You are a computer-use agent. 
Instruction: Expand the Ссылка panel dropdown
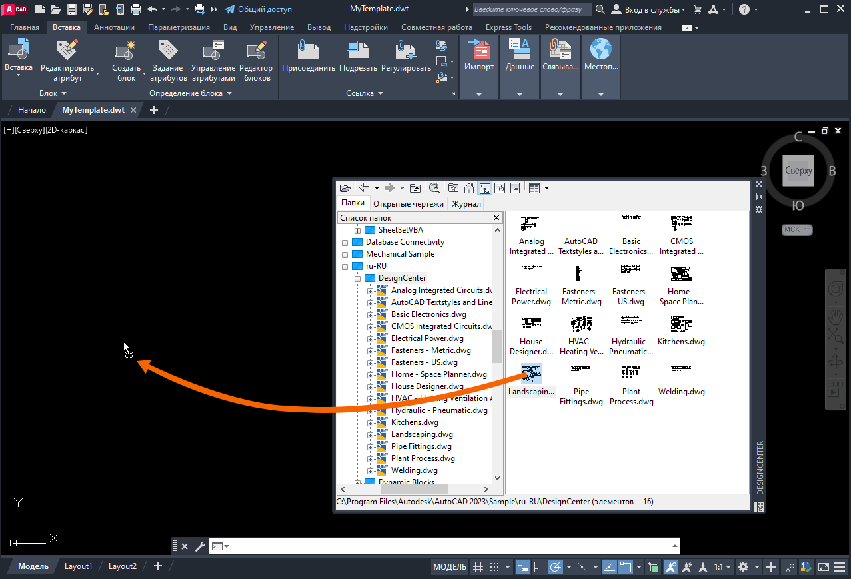(x=365, y=93)
